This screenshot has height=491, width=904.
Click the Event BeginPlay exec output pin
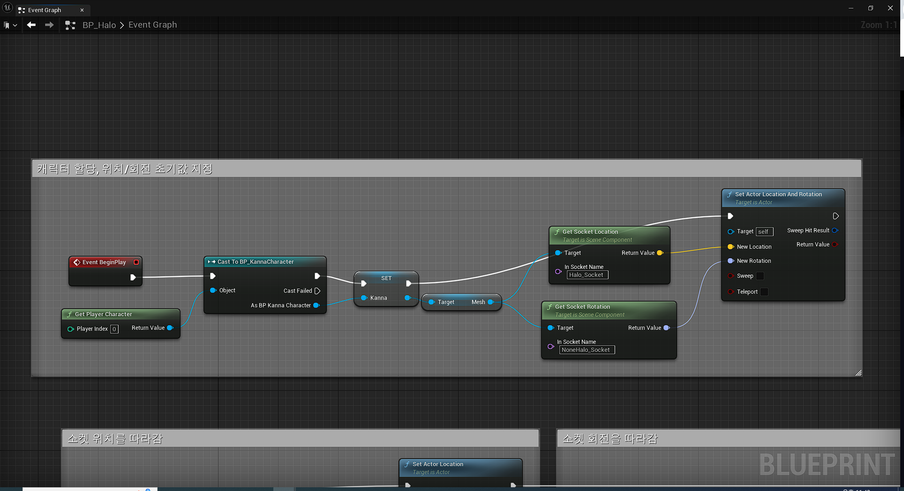coord(133,277)
